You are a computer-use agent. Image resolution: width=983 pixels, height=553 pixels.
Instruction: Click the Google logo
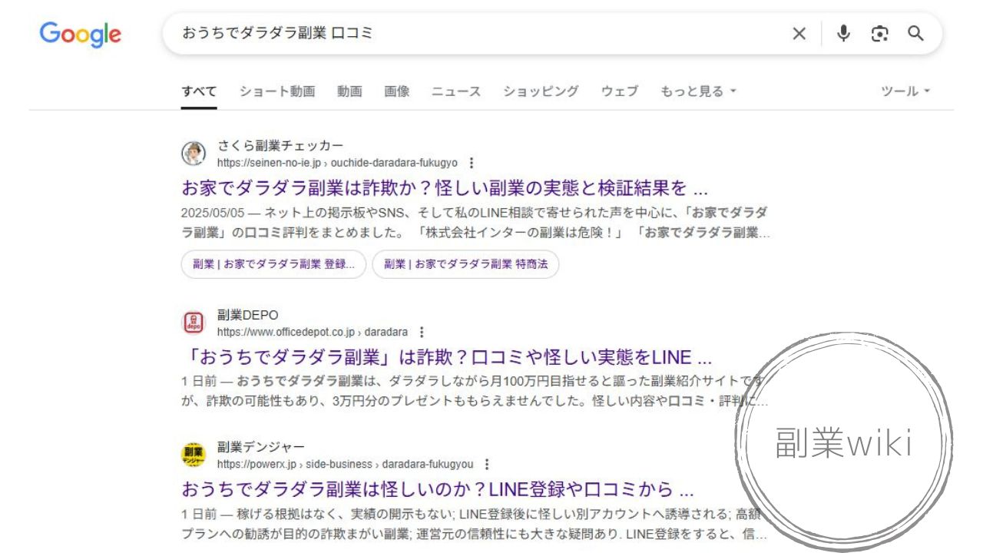[81, 34]
